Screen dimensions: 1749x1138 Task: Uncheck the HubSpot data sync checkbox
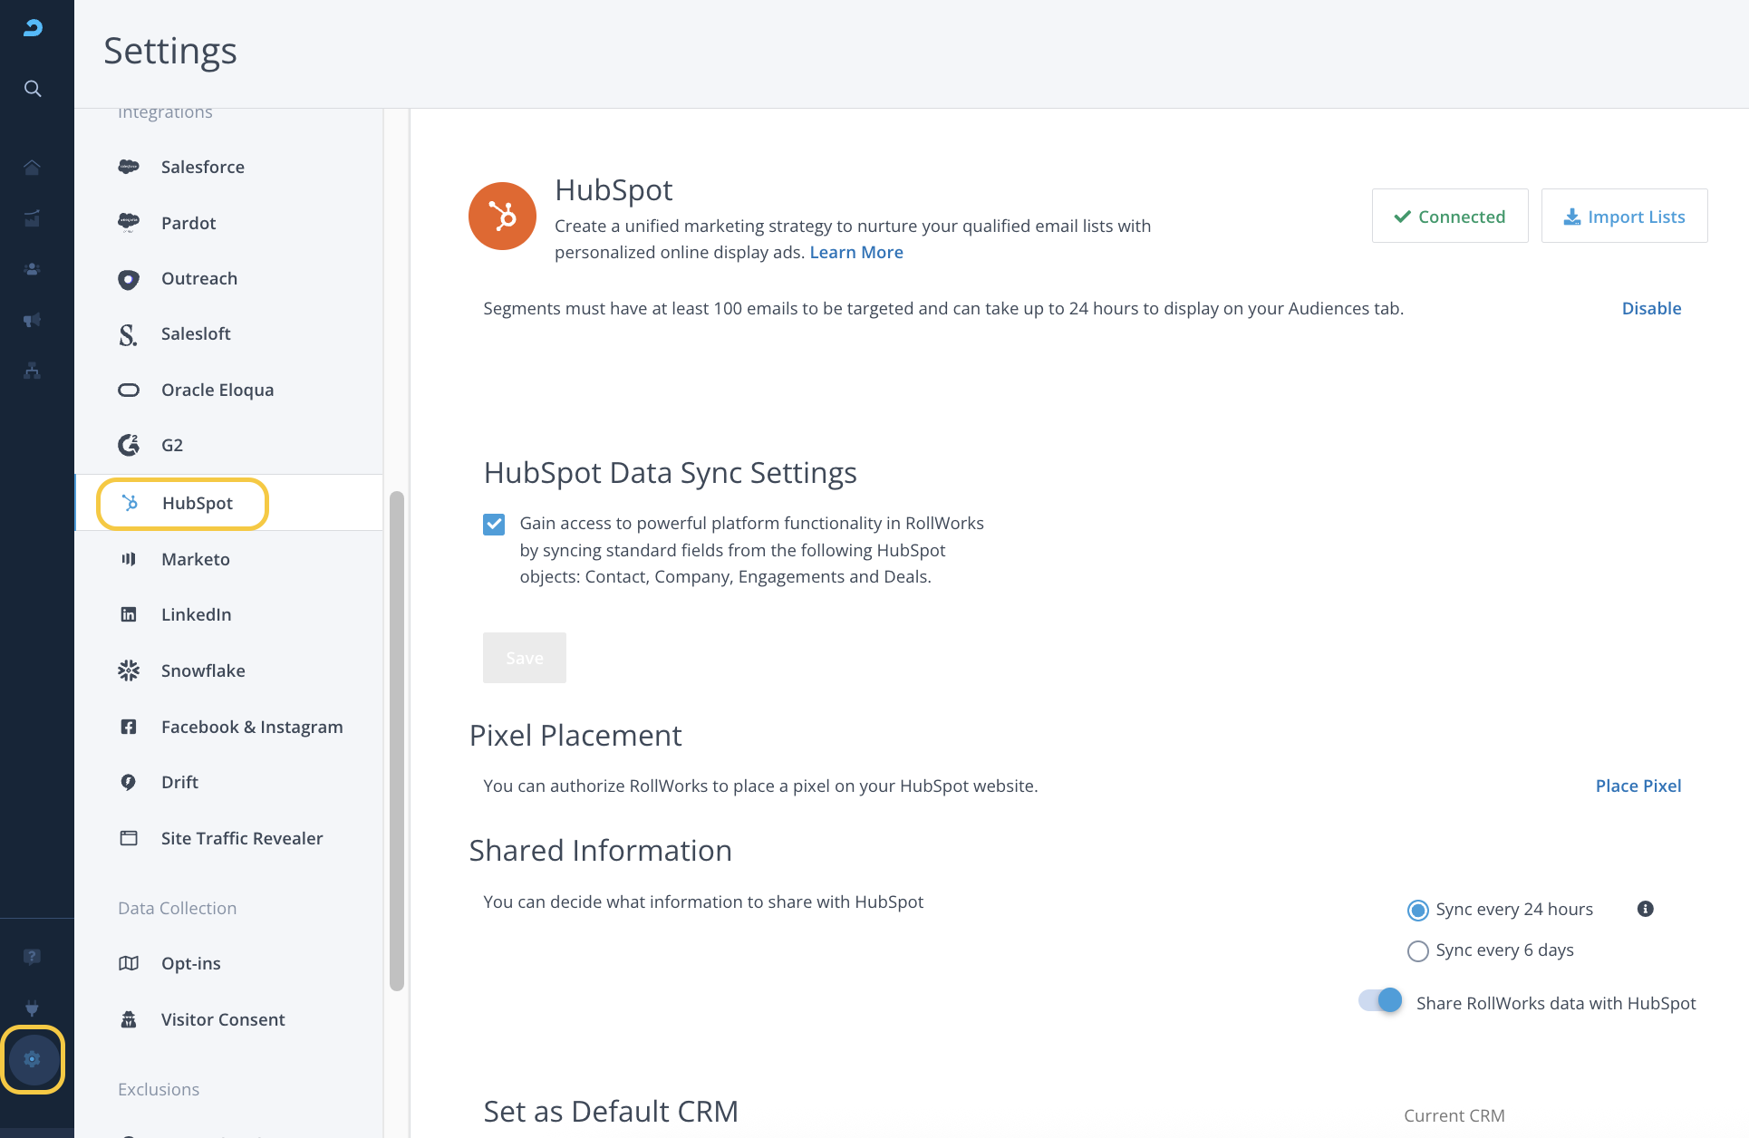point(494,525)
